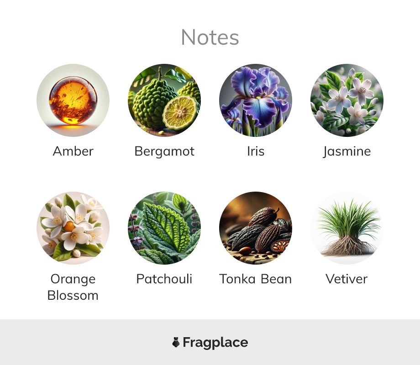420x365 pixels.
Task: Click the Notes heading
Action: pyautogui.click(x=210, y=37)
